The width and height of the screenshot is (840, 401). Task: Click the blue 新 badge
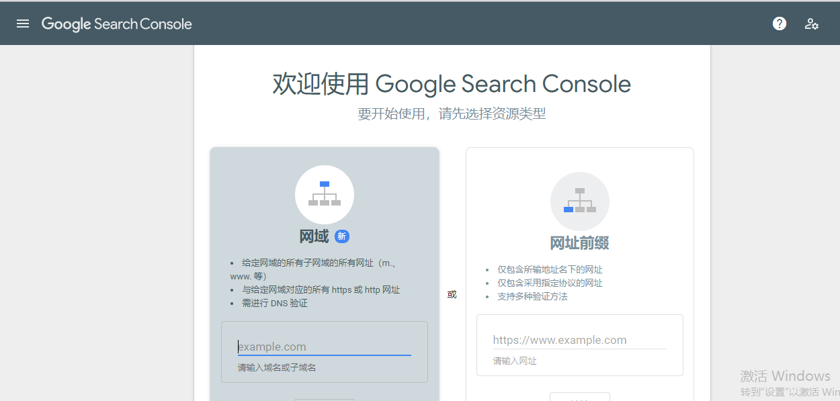point(342,236)
